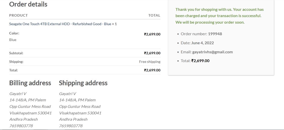Screen dimensions: 284x130
Task: Click the Total amount in order table
Action: coord(152,70)
